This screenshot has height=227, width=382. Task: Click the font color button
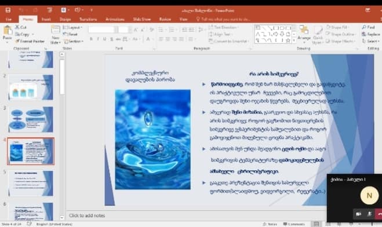[148, 39]
